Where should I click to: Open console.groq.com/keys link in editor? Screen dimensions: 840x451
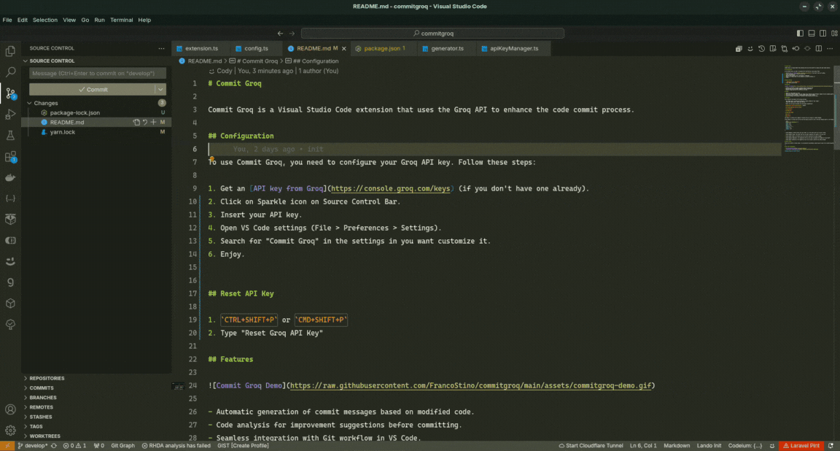coord(391,189)
